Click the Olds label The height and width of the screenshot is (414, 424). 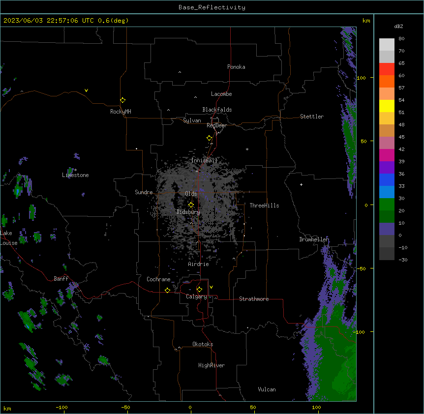[x=191, y=194]
